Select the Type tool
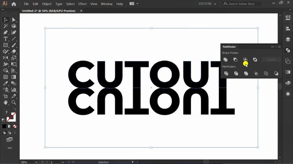The width and height of the screenshot is (293, 164). 5,39
